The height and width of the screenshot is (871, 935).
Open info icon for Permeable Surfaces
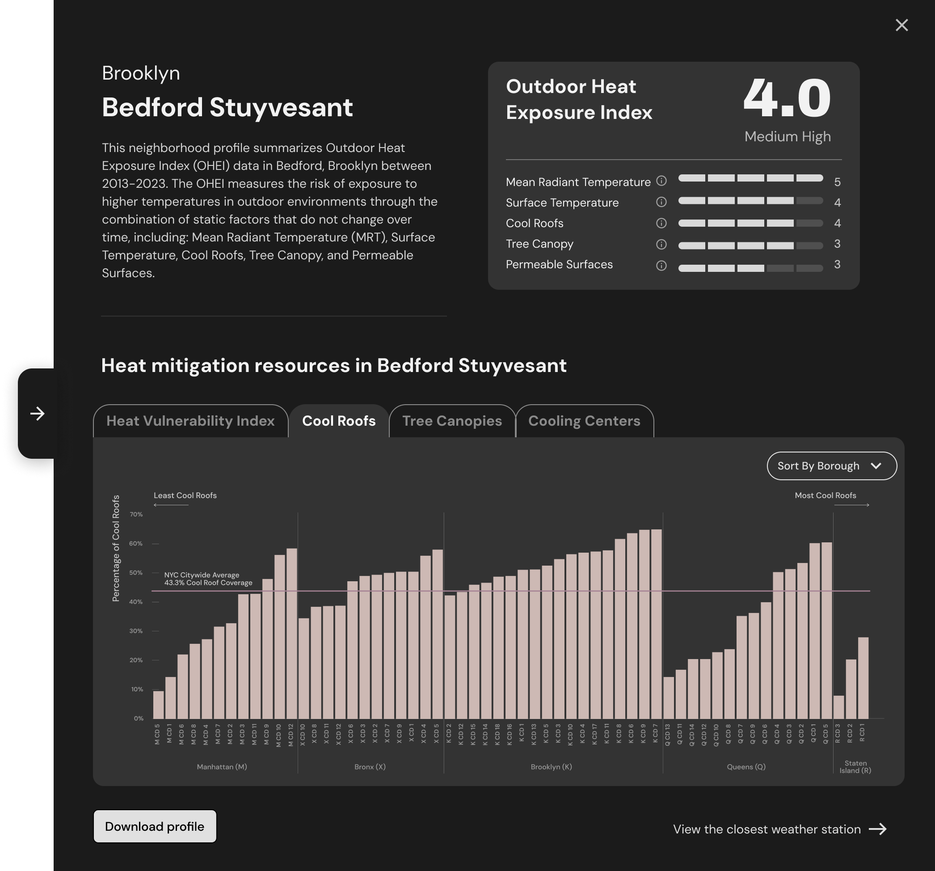pos(661,266)
